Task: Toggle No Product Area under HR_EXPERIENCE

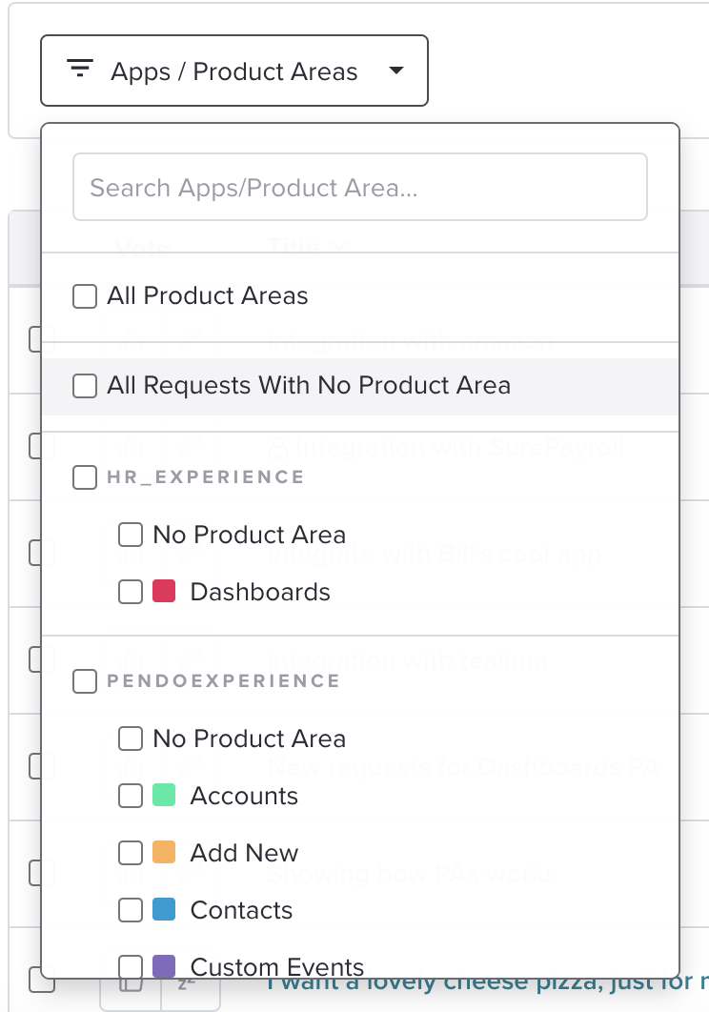Action: [131, 535]
